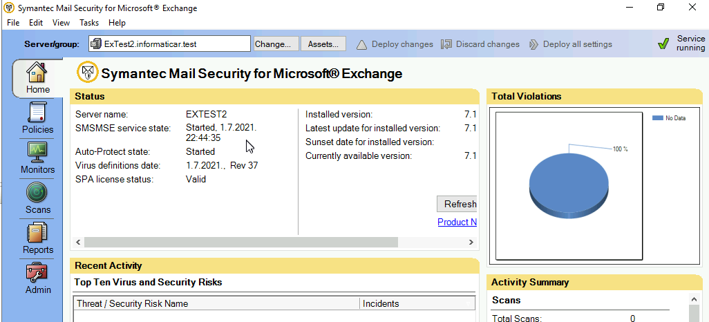Click the Deploy all settings label

[x=578, y=44]
